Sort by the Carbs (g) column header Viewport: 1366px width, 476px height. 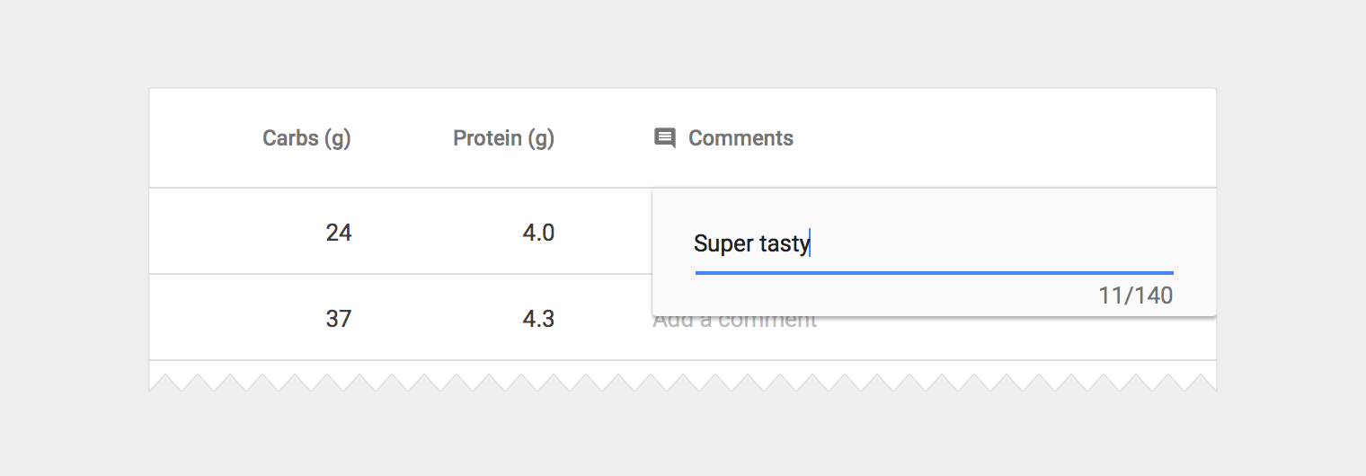pos(306,138)
